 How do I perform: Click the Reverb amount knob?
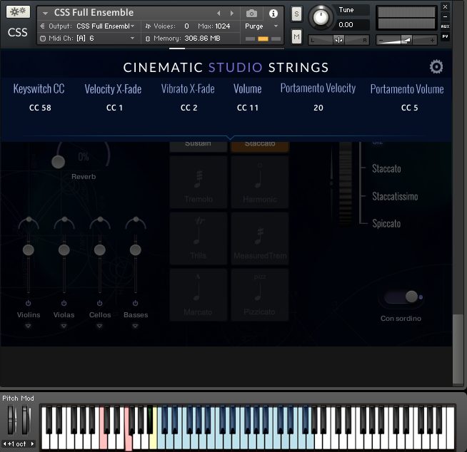coord(58,162)
